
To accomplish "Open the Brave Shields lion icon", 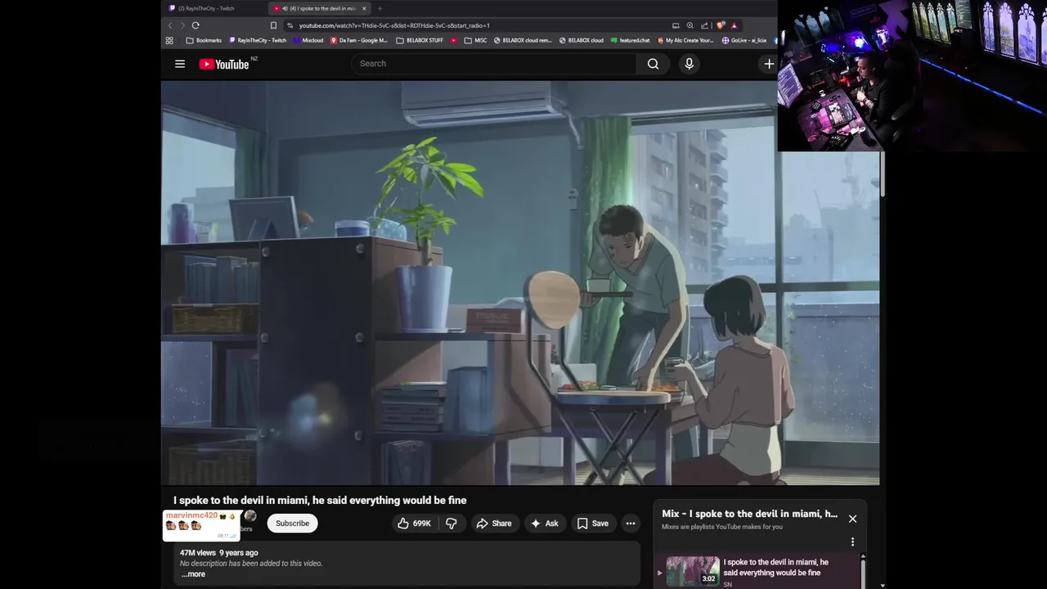I will point(720,25).
